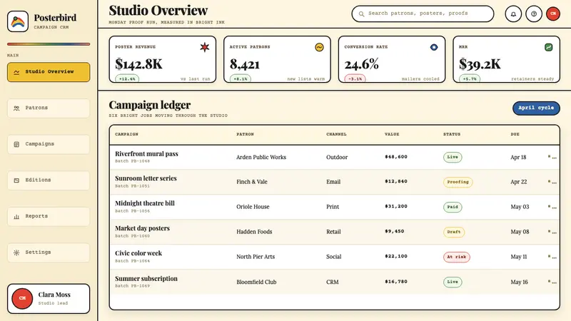571x321 pixels.
Task: Open notifications bell icon
Action: (x=513, y=14)
